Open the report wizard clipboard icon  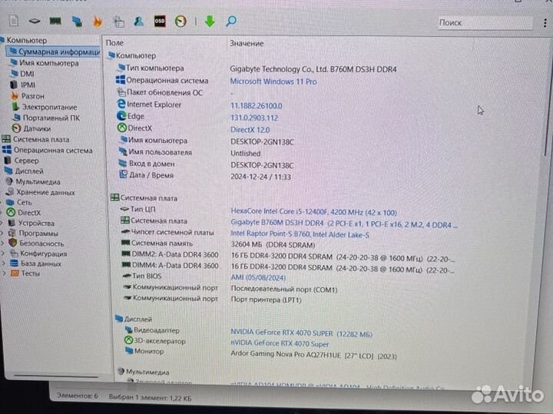click(119, 22)
